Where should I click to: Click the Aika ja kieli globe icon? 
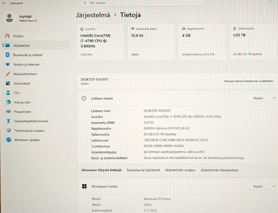[8, 102]
